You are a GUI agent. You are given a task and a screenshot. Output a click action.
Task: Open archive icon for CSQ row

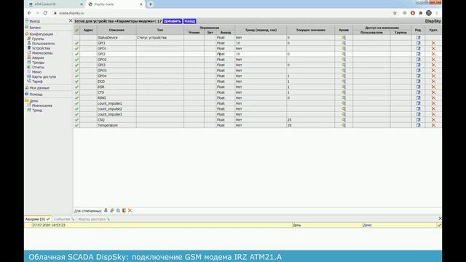(344, 119)
